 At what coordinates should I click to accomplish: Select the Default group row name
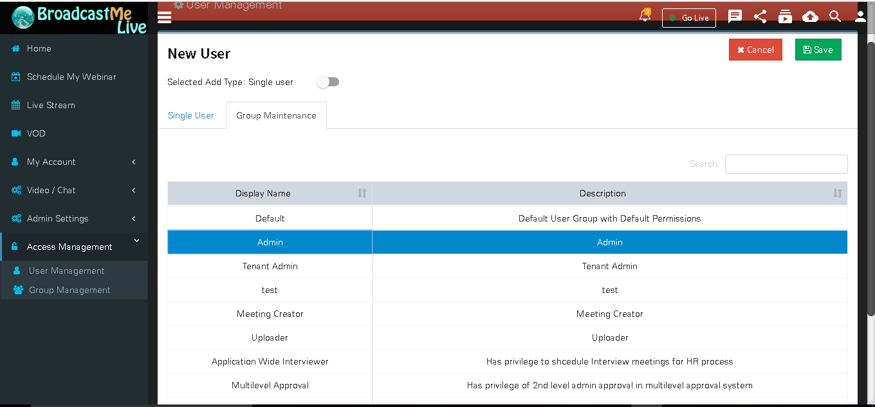tap(270, 218)
